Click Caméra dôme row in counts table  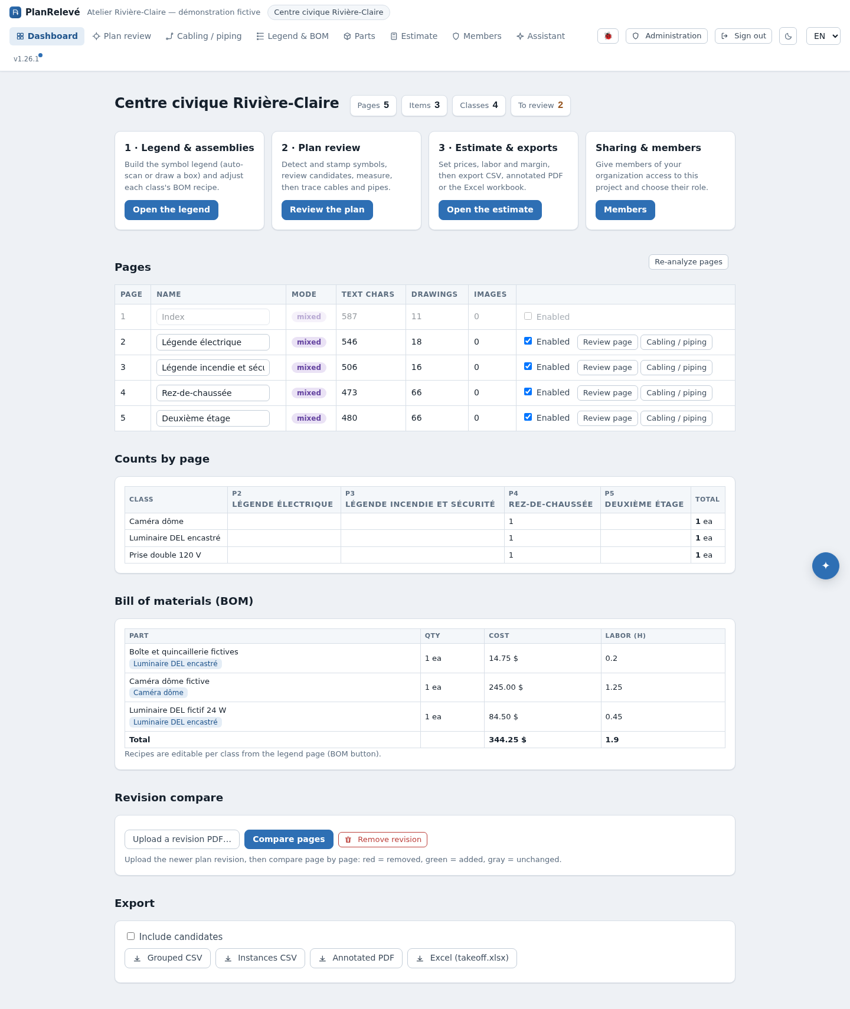pyautogui.click(x=425, y=522)
